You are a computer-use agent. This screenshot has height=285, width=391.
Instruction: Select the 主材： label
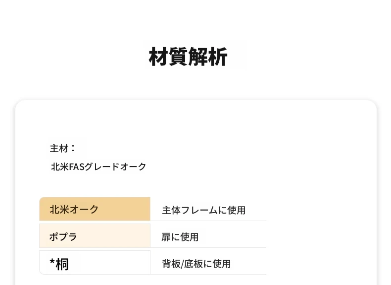pos(62,148)
